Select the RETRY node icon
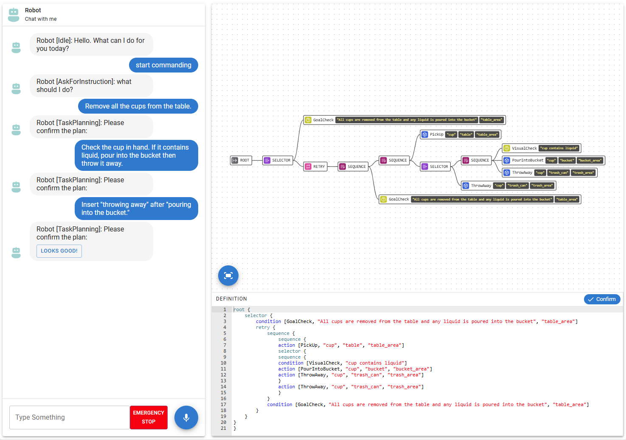The image size is (626, 440). pyautogui.click(x=309, y=167)
